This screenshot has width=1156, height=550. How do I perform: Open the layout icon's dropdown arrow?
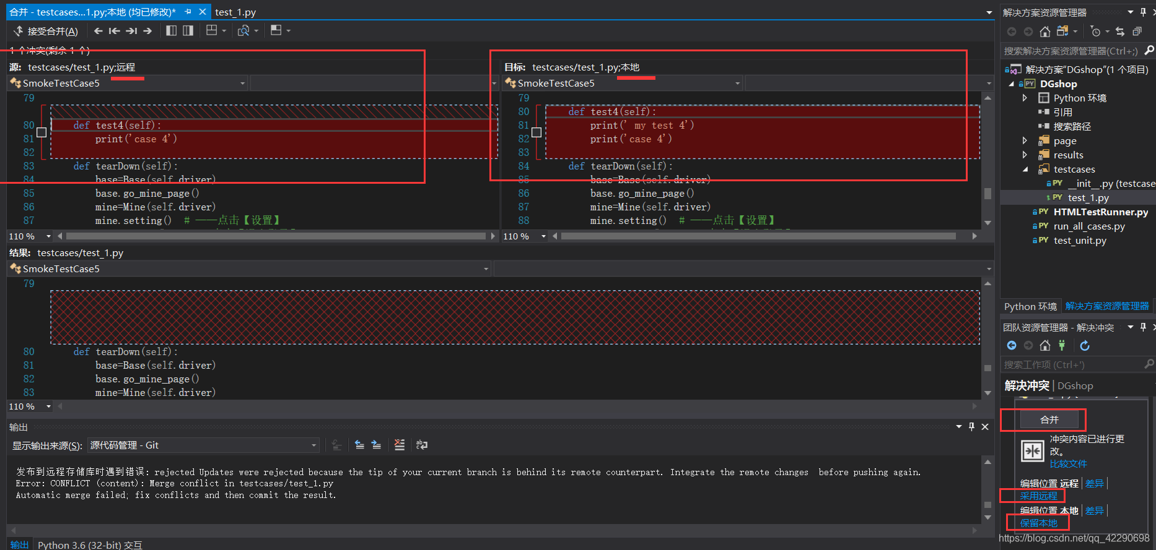coord(224,30)
